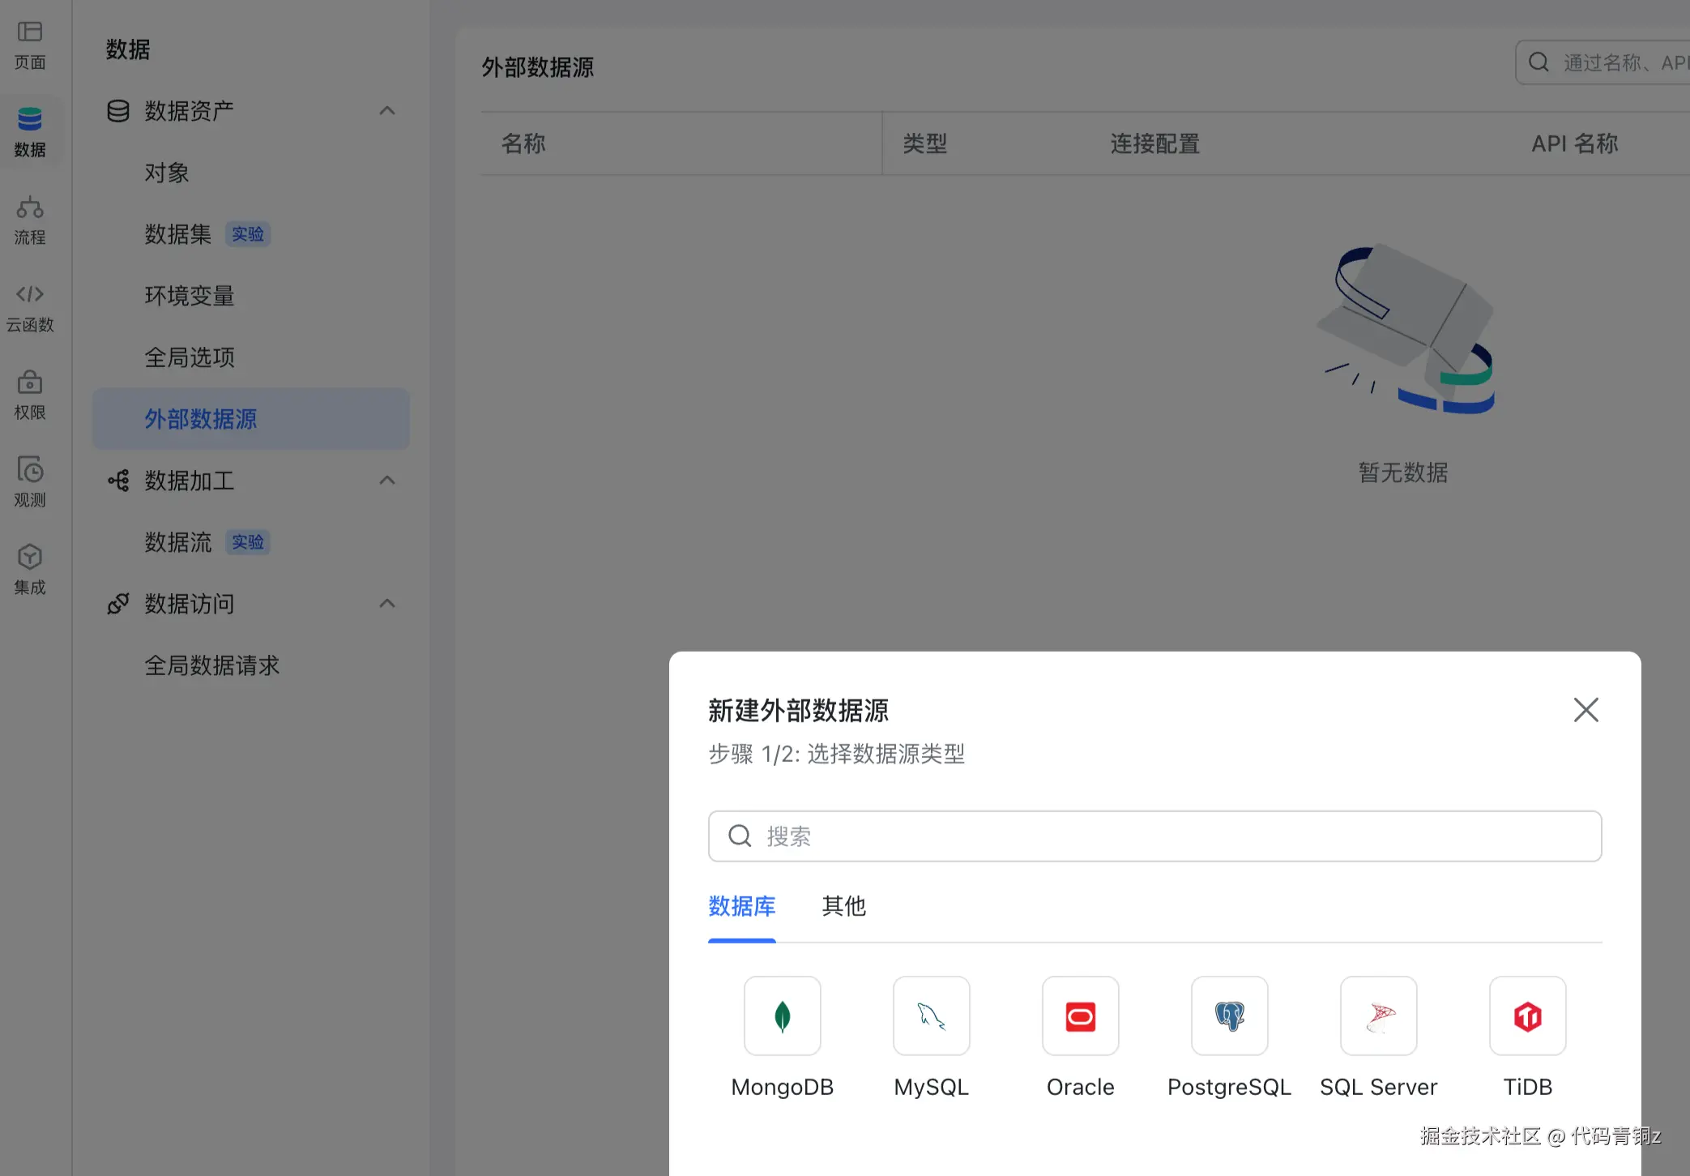Screen dimensions: 1690x1176
Task: Click the 搜索 field in dialog
Action: tap(1154, 836)
